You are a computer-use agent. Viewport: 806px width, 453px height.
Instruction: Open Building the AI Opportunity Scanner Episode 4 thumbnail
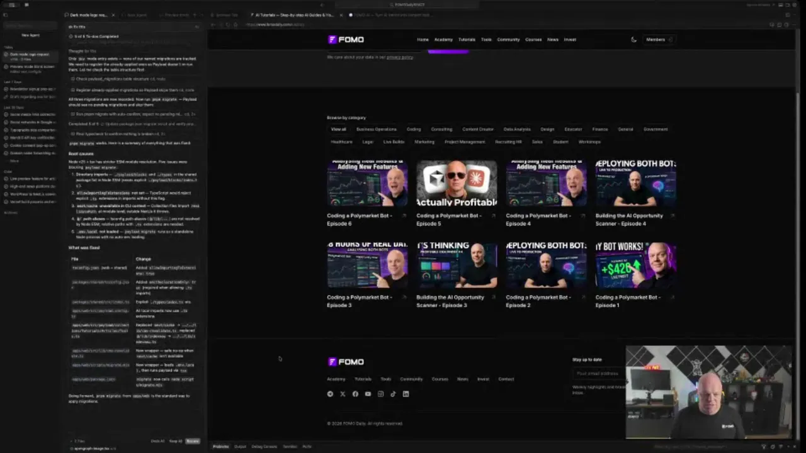[636, 183]
